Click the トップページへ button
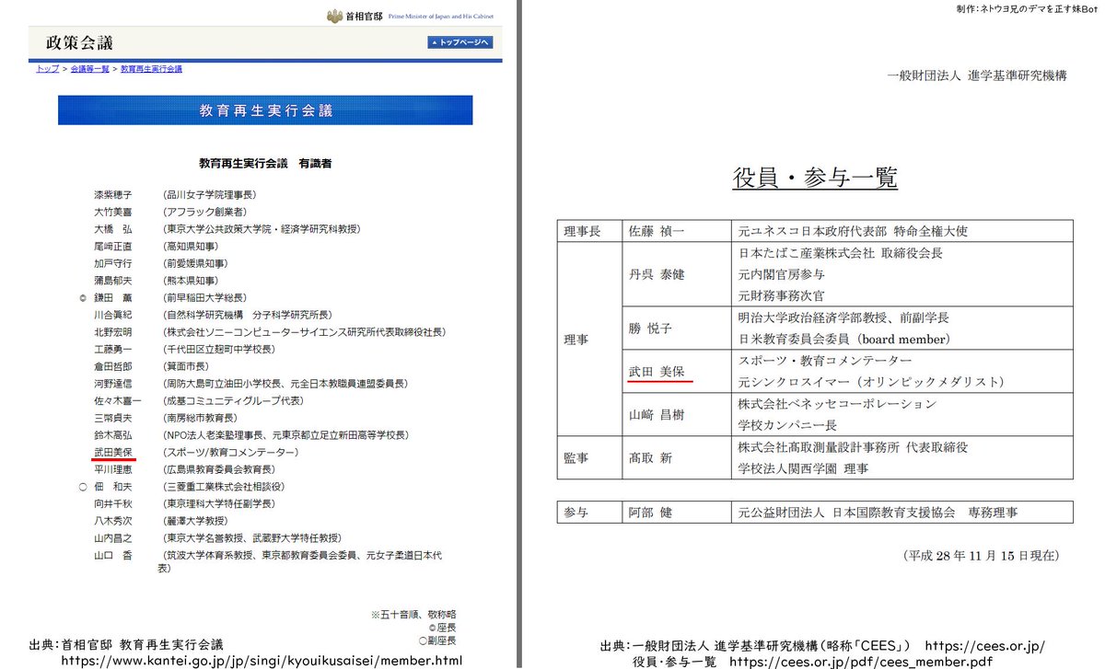 [x=459, y=42]
